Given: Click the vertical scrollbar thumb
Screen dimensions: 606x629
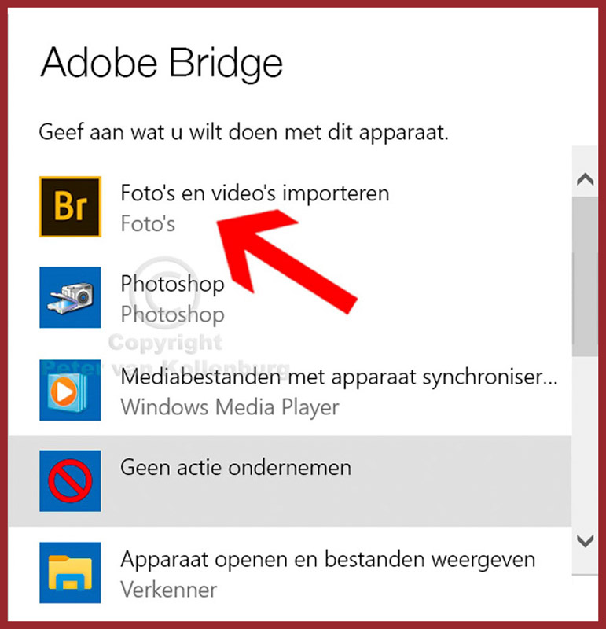Looking at the screenshot, I should click(x=585, y=276).
